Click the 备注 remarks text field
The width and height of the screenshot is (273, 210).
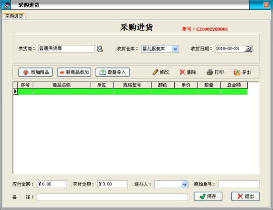112,197
